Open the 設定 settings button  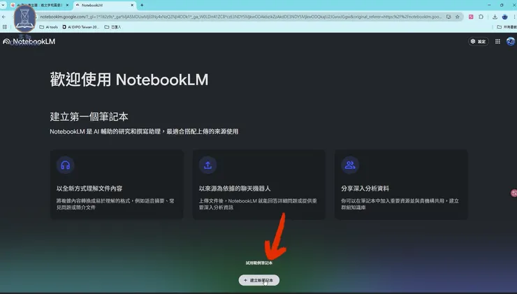pyautogui.click(x=479, y=41)
